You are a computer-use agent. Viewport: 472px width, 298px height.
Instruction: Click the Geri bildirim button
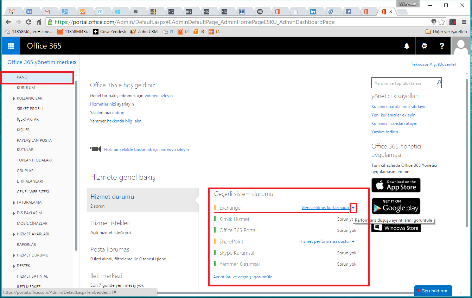(x=433, y=291)
